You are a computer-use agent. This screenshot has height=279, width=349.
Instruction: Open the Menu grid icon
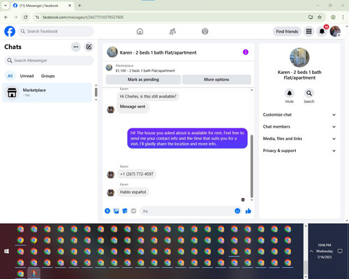pos(309,31)
